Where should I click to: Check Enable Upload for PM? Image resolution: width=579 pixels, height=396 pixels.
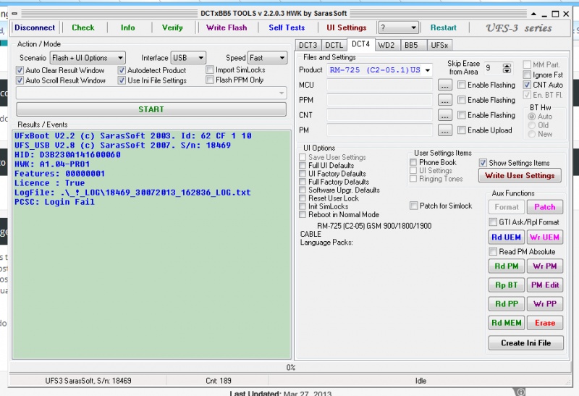point(462,130)
